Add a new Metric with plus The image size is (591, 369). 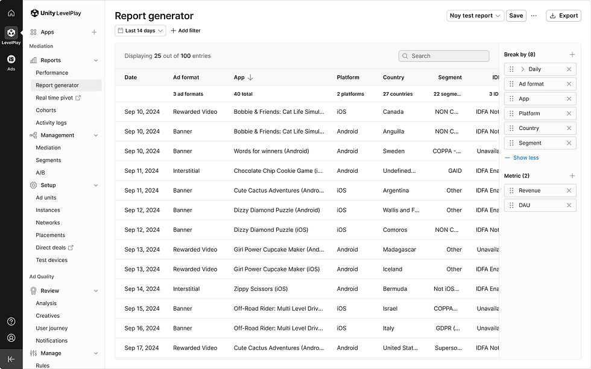click(572, 176)
